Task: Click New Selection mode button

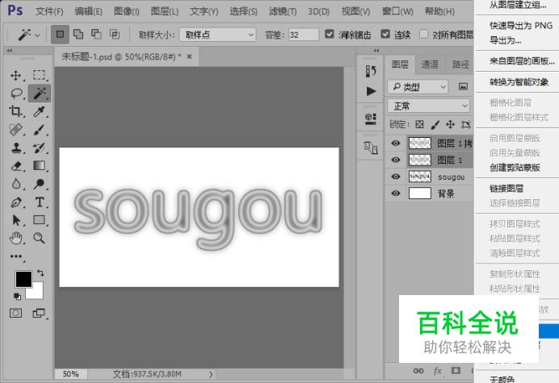Action: [x=60, y=35]
